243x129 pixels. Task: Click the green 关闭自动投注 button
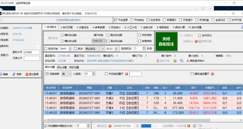click(x=166, y=41)
